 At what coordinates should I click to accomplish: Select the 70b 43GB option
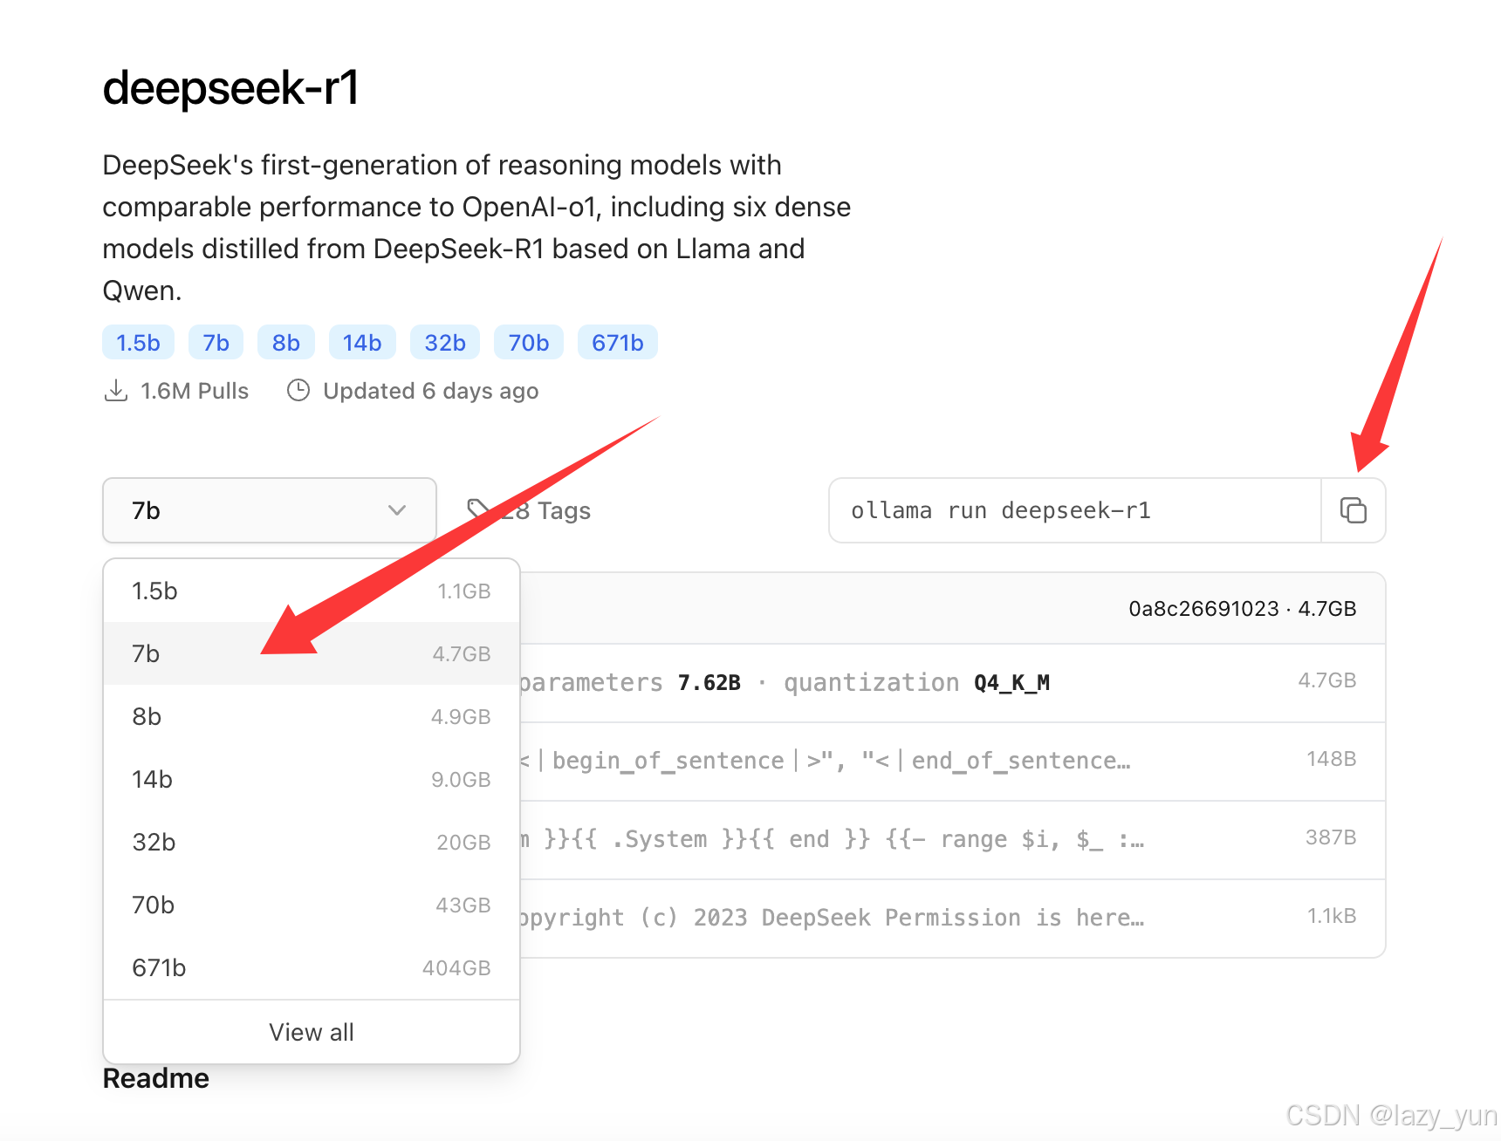click(x=312, y=905)
